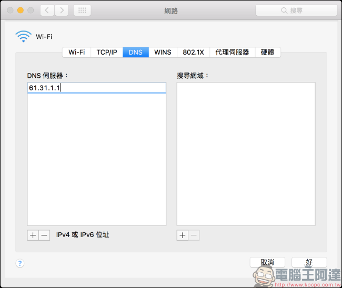Image resolution: width=342 pixels, height=288 pixels.
Task: Click inside the 搜尋網域 list box
Action: click(246, 154)
